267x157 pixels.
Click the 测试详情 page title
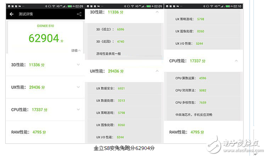[26, 14]
